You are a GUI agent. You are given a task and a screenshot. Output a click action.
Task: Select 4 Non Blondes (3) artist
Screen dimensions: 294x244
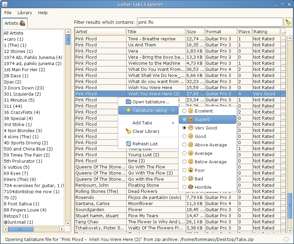(34, 130)
